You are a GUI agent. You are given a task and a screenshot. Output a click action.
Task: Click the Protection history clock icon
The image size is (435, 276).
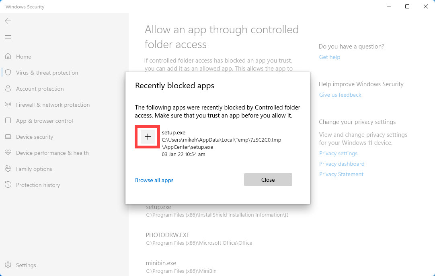pos(8,185)
